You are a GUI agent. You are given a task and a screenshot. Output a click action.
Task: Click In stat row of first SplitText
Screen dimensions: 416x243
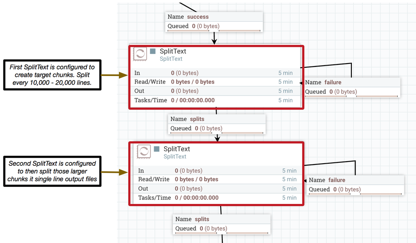[216, 73]
